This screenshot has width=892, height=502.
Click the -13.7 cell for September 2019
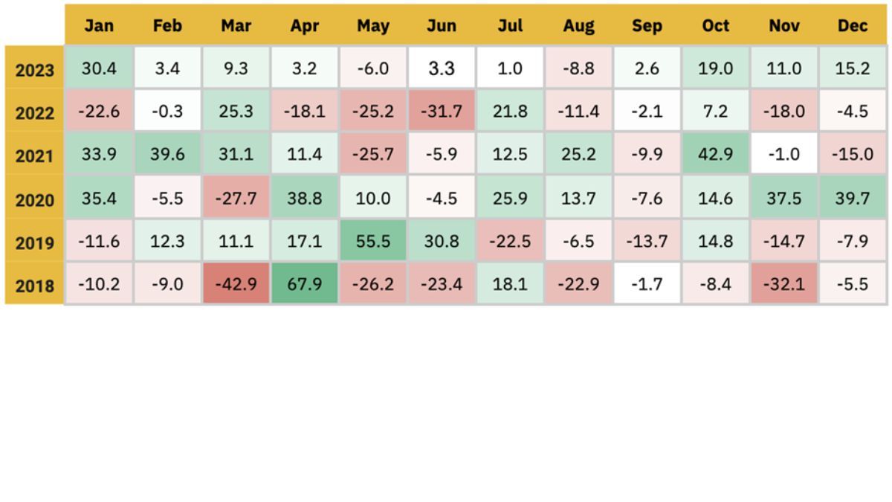point(647,241)
